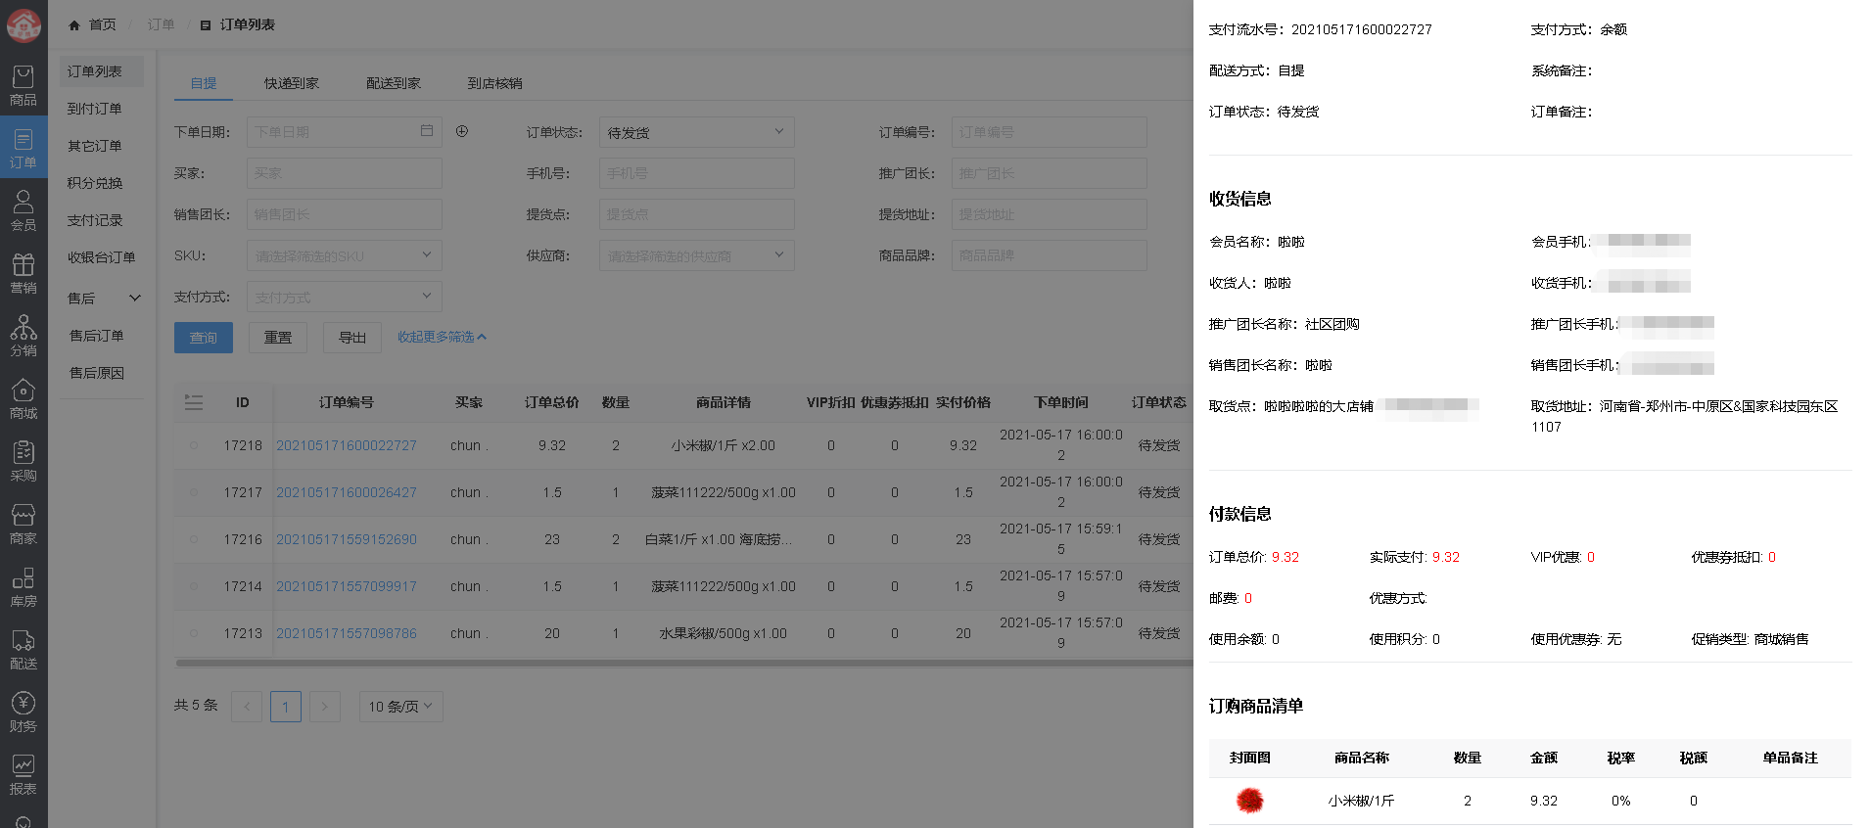This screenshot has height=828, width=1870.
Task: Select the radio button for order 17213
Action: point(194,633)
